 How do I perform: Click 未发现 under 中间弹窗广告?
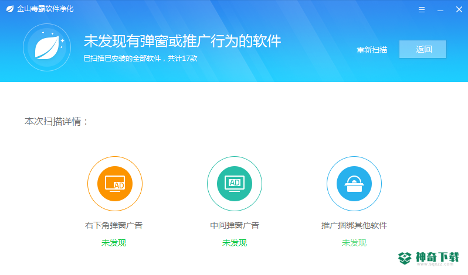pos(235,243)
